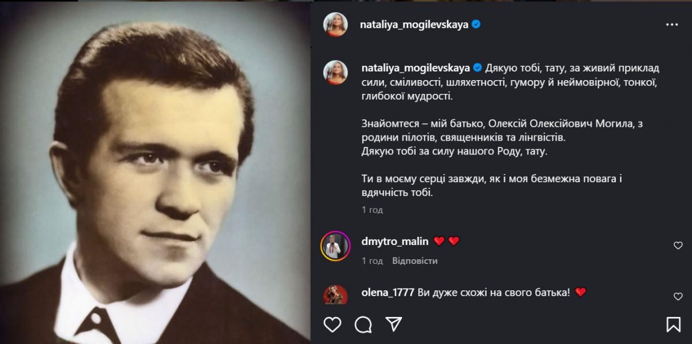Reply to dmytro_malin via Відповісти

(x=415, y=261)
